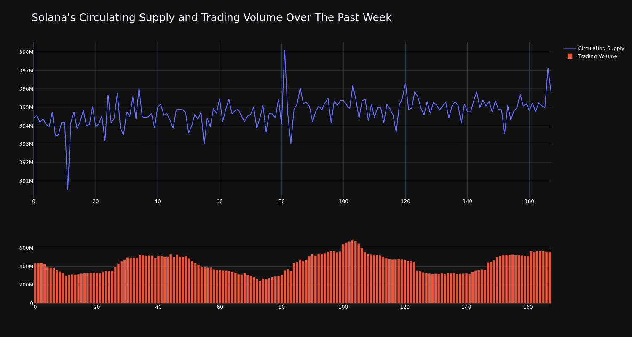
Task: Toggle the Circulating Supply legend entry
Action: coord(594,48)
